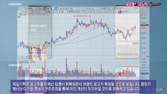Select the 월 monthly period tab
This screenshot has width=167, height=94.
pos(61,8)
